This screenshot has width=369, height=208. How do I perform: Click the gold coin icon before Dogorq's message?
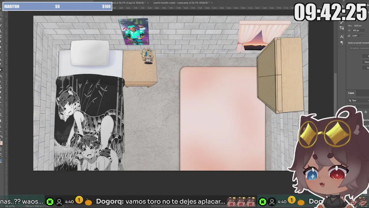[79, 200]
